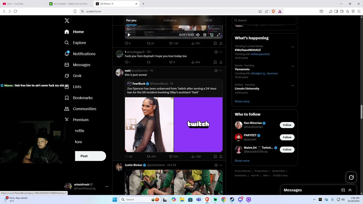View analytics showing 1.2M views

[x=196, y=156]
